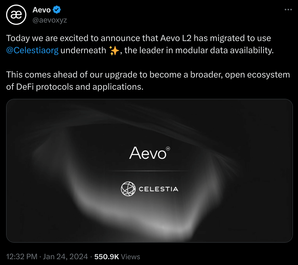Viewport: 298px width, 265px height.
Task: Click the 550.9K view count
Action: 106,257
